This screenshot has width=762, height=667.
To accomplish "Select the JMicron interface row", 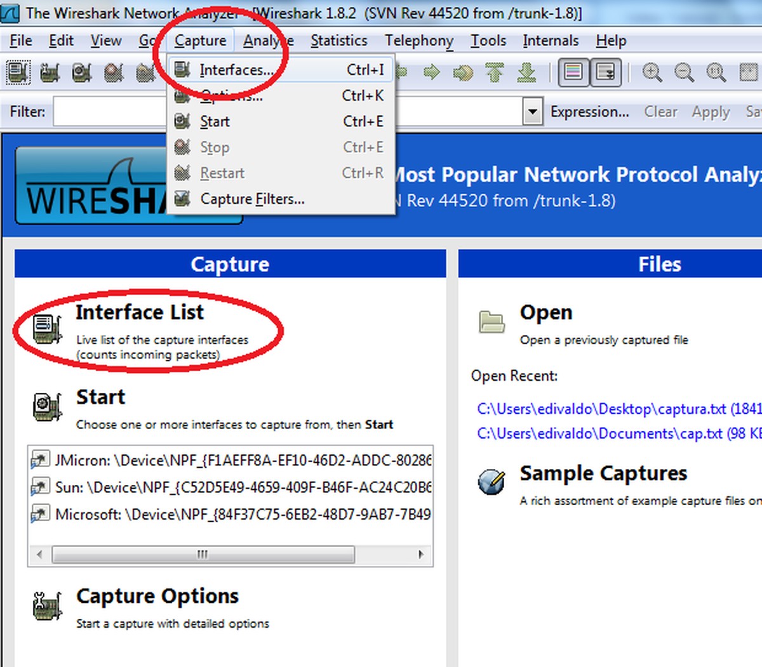I will pos(231,460).
